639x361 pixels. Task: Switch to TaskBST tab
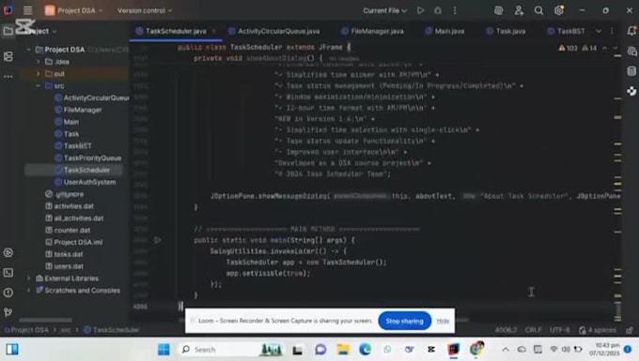(566, 31)
